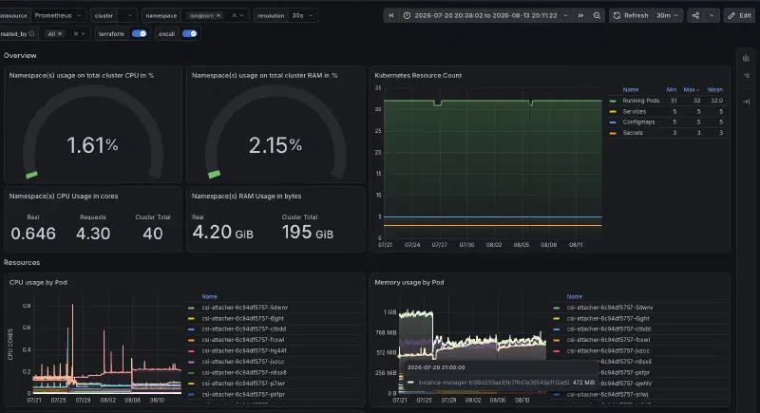Viewport: 760px width, 413px height.
Task: Open CPU usage by Pod panel title
Action: tap(38, 282)
